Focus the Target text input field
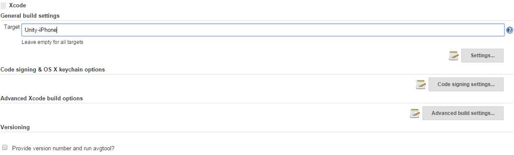514x155 pixels. coord(263,30)
